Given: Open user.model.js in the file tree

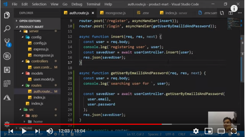Looking at the screenshot, I should (44, 79).
